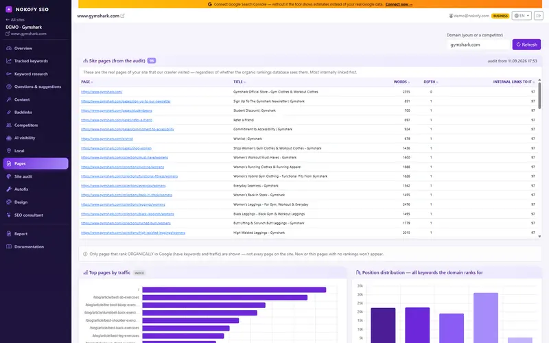Go back via All sites link
549x343 pixels.
(x=15, y=20)
